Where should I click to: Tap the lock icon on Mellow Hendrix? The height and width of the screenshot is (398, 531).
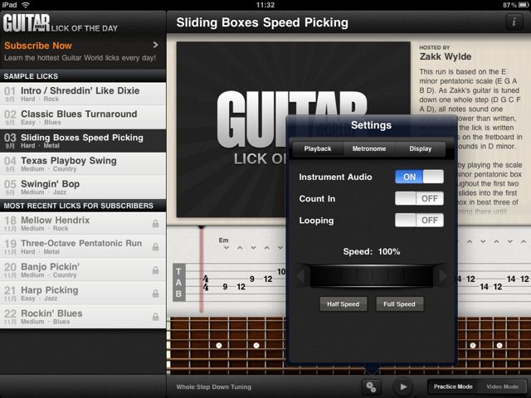point(155,223)
